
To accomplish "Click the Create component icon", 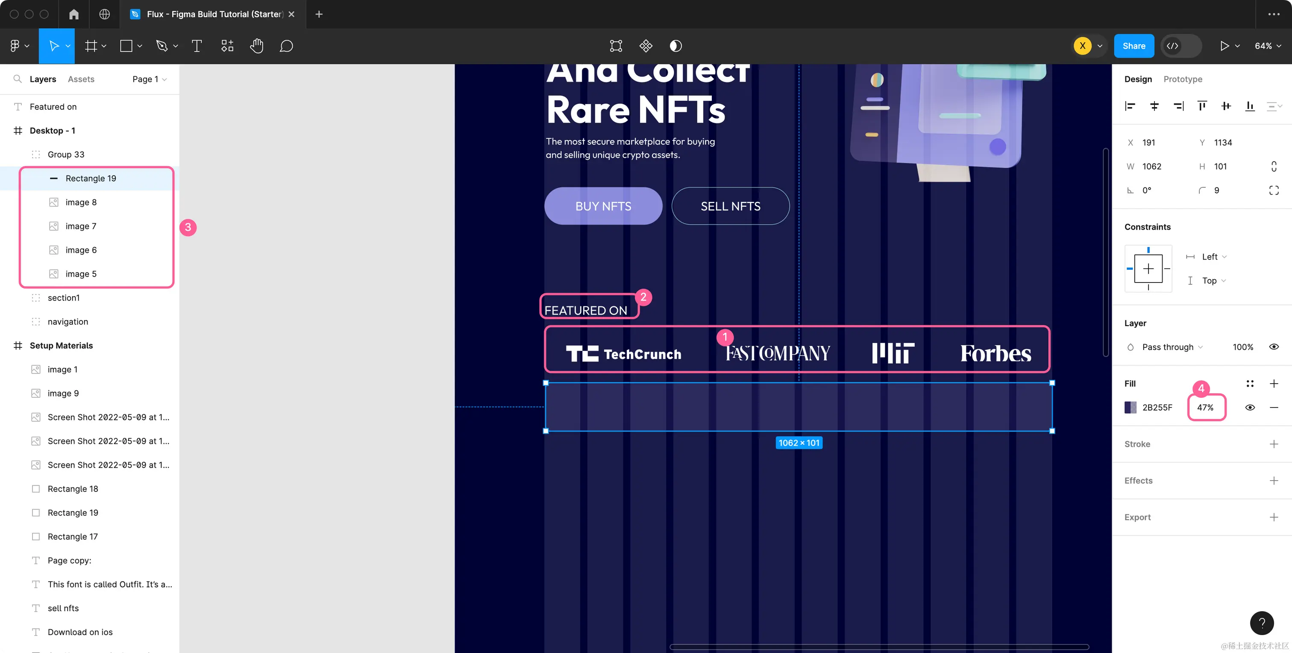I will [646, 46].
